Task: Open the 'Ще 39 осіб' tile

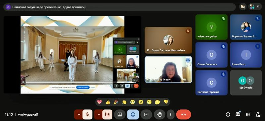Action: point(246,83)
